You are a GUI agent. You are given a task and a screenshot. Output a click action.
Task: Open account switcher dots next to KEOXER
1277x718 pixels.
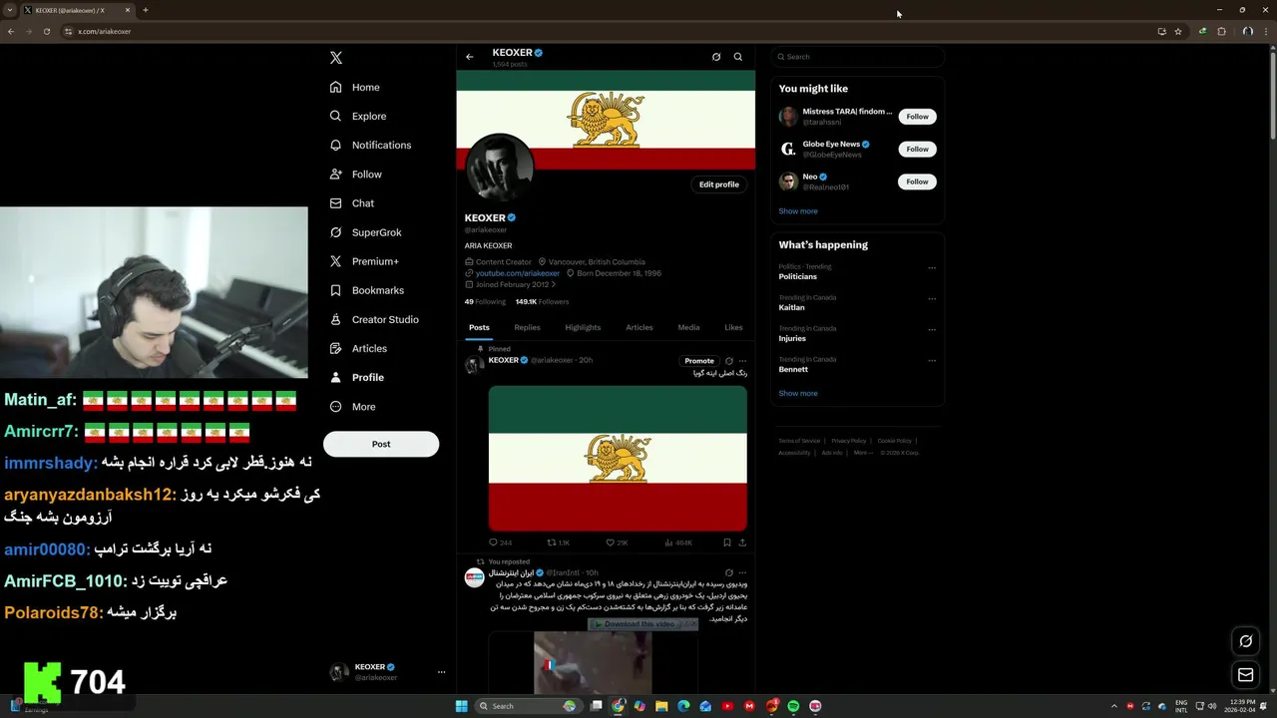(x=441, y=672)
